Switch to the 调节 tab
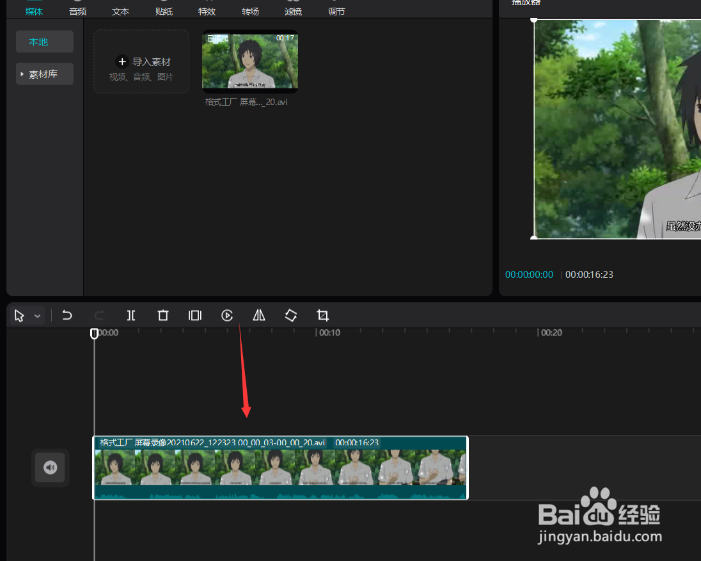This screenshot has width=701, height=561. (336, 11)
